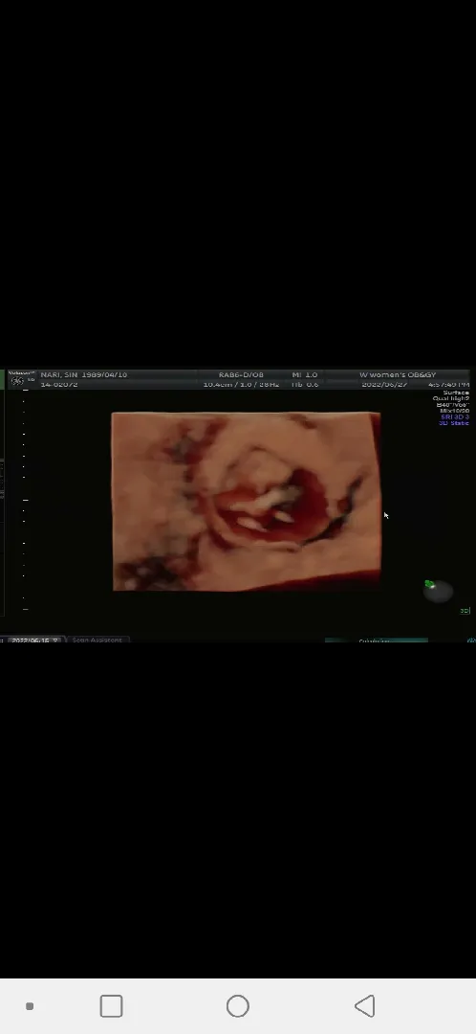Click the teal highlighted button at bottom
The image size is (476, 1034).
click(x=376, y=641)
